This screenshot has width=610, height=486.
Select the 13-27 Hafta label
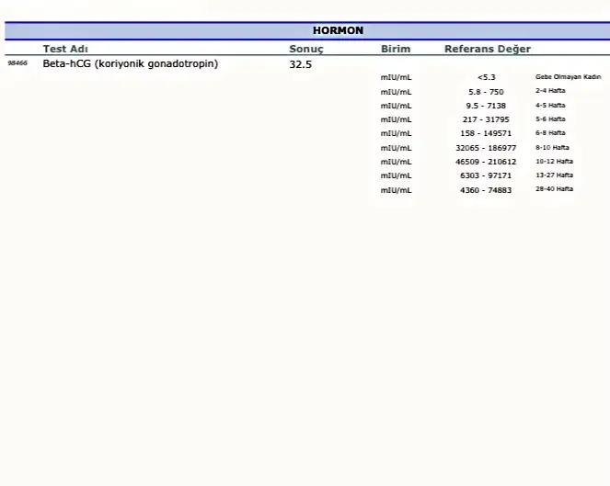pos(554,175)
